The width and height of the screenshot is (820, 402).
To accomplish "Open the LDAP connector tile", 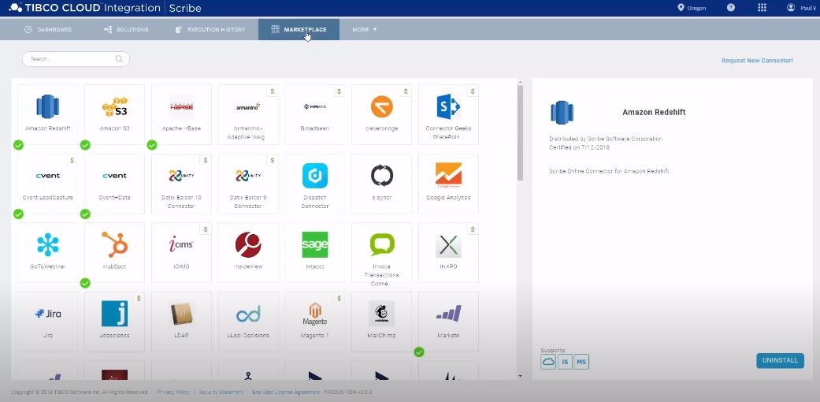I will 181,322.
